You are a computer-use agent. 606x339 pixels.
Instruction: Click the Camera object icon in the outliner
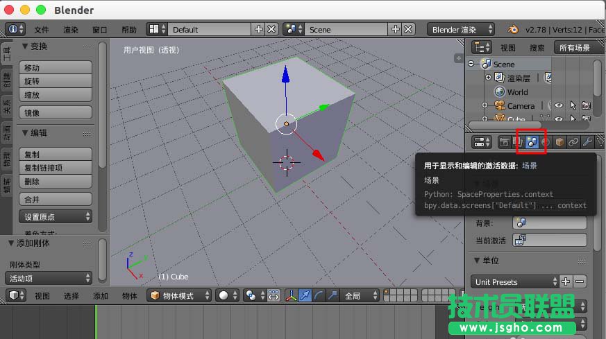point(500,105)
